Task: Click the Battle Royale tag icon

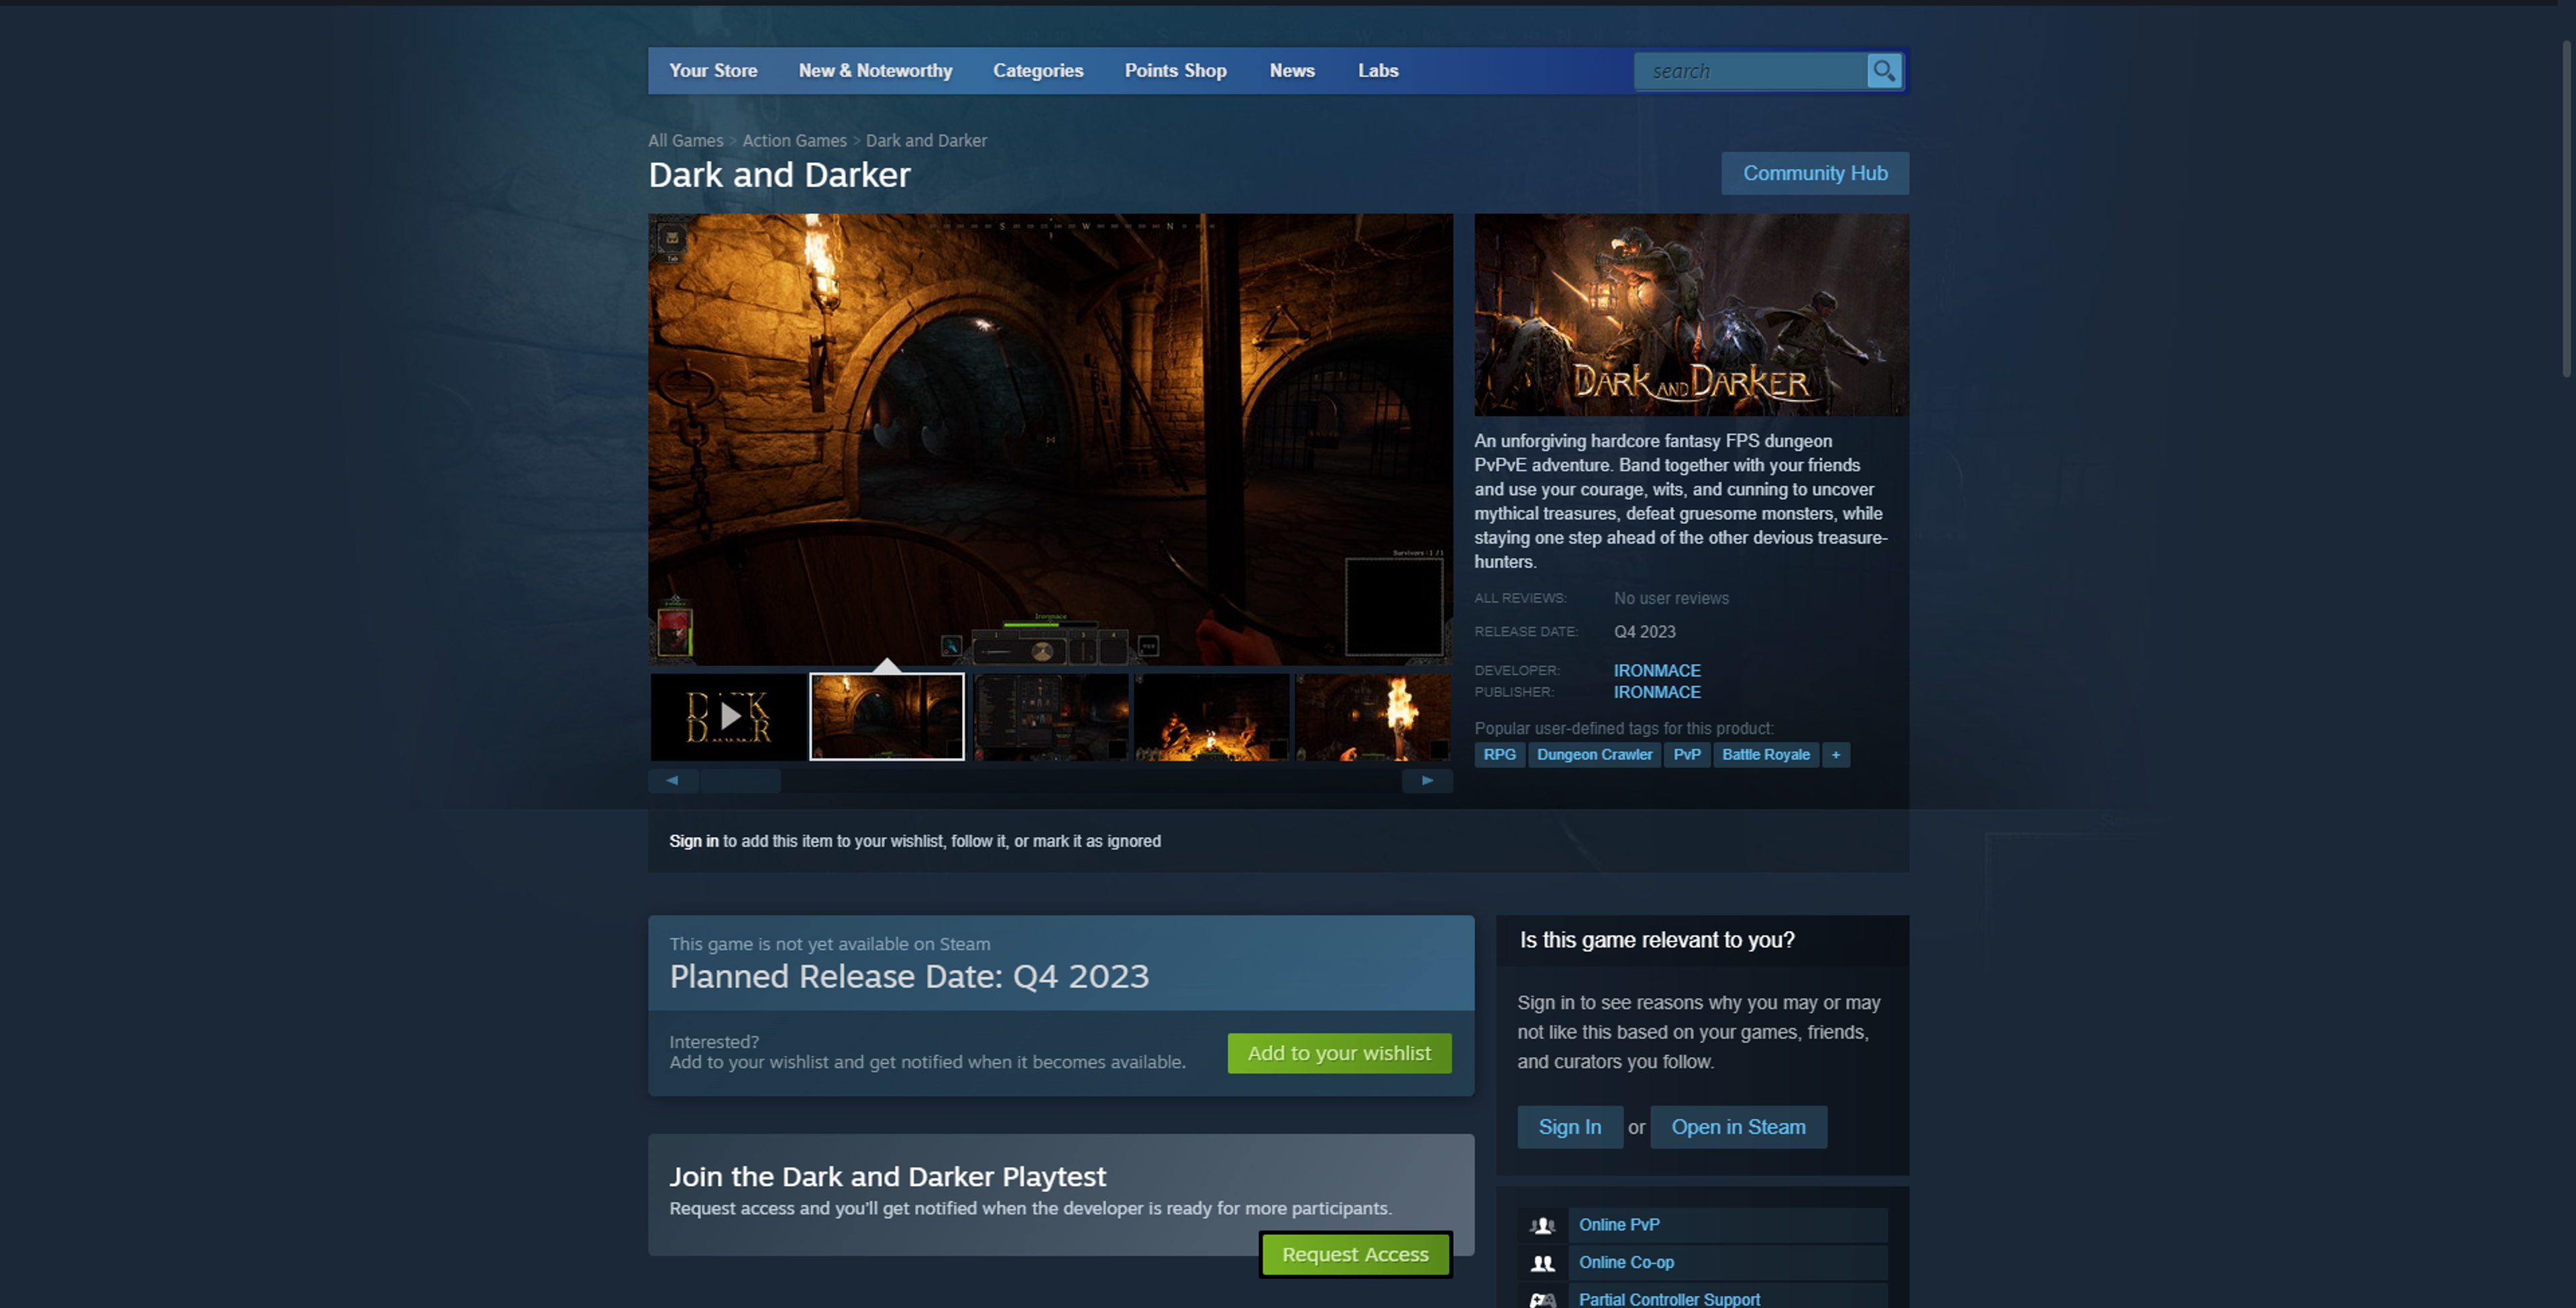Action: [1765, 754]
